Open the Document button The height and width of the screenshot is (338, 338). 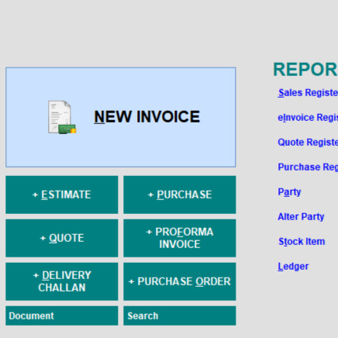click(x=62, y=316)
